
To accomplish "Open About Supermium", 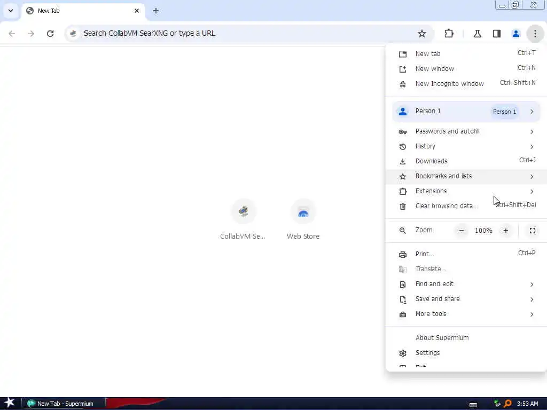I will tap(466, 338).
